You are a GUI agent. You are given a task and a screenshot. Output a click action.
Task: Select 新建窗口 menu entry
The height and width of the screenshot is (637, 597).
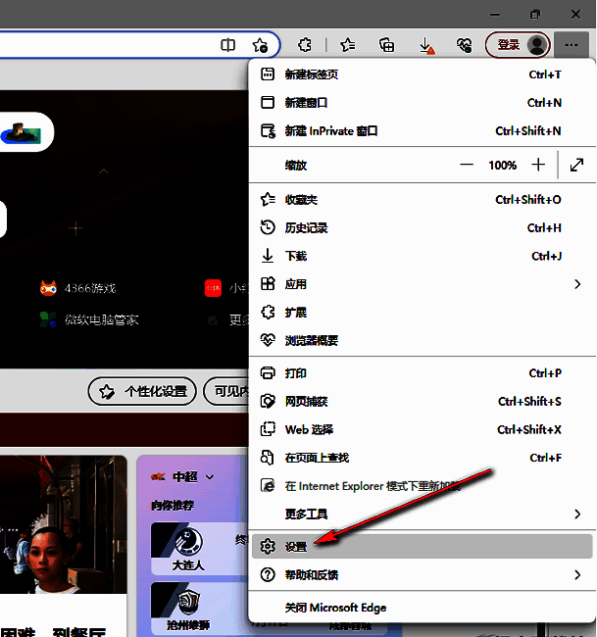(x=422, y=103)
